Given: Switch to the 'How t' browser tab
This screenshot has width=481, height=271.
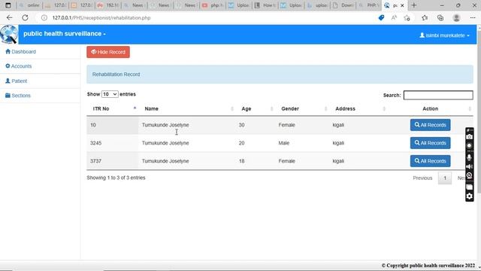Looking at the screenshot, I should click(265, 5).
